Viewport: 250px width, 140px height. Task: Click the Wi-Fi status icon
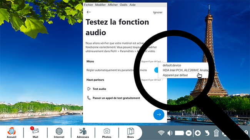(x=161, y=133)
